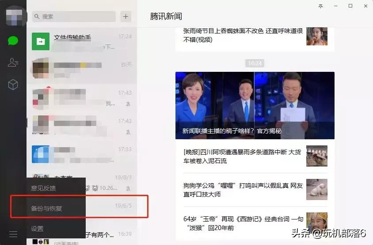This screenshot has width=373, height=245.
Task: Click the mudslide article thumbnail
Action: (316, 156)
